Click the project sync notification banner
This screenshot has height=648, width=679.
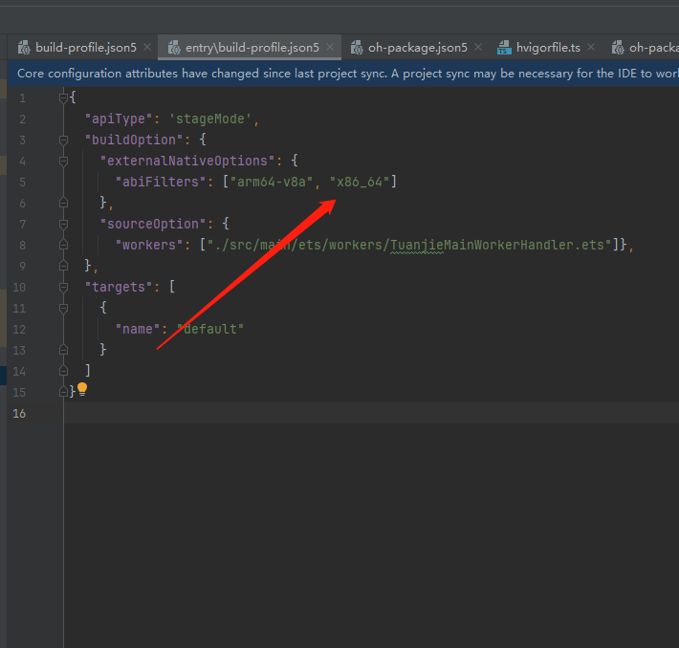pos(343,74)
